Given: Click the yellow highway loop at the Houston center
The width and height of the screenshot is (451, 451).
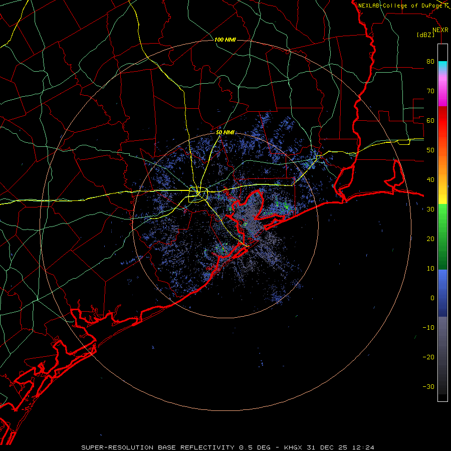Looking at the screenshot, I should tap(198, 195).
